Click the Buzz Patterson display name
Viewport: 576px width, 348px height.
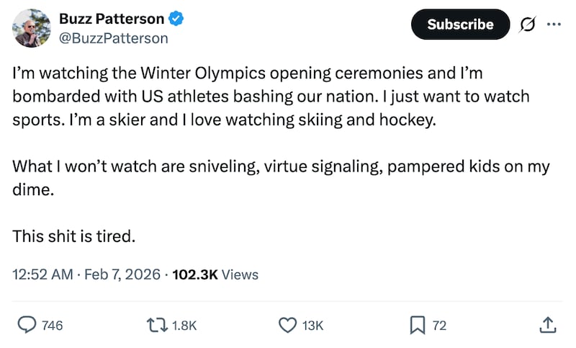point(110,19)
